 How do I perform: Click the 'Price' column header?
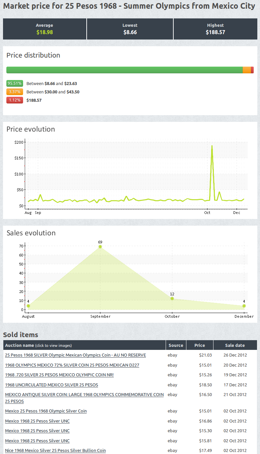[199, 345]
